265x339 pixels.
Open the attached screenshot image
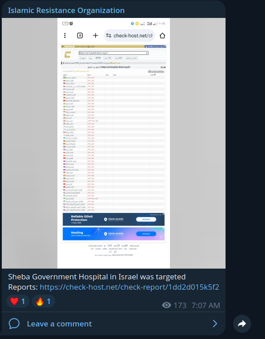point(113,143)
